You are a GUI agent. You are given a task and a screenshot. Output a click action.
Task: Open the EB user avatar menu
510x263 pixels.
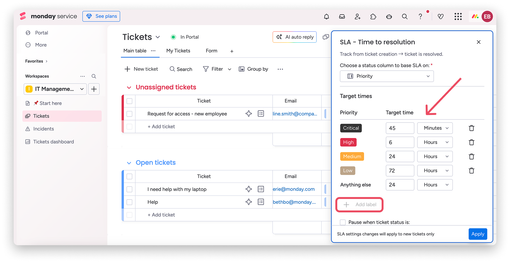487,16
